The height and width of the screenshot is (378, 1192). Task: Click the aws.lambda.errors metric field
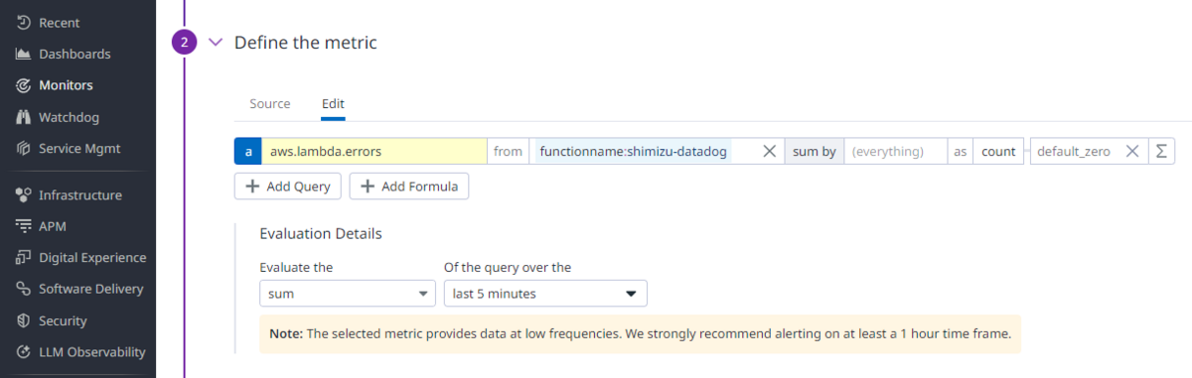point(373,152)
